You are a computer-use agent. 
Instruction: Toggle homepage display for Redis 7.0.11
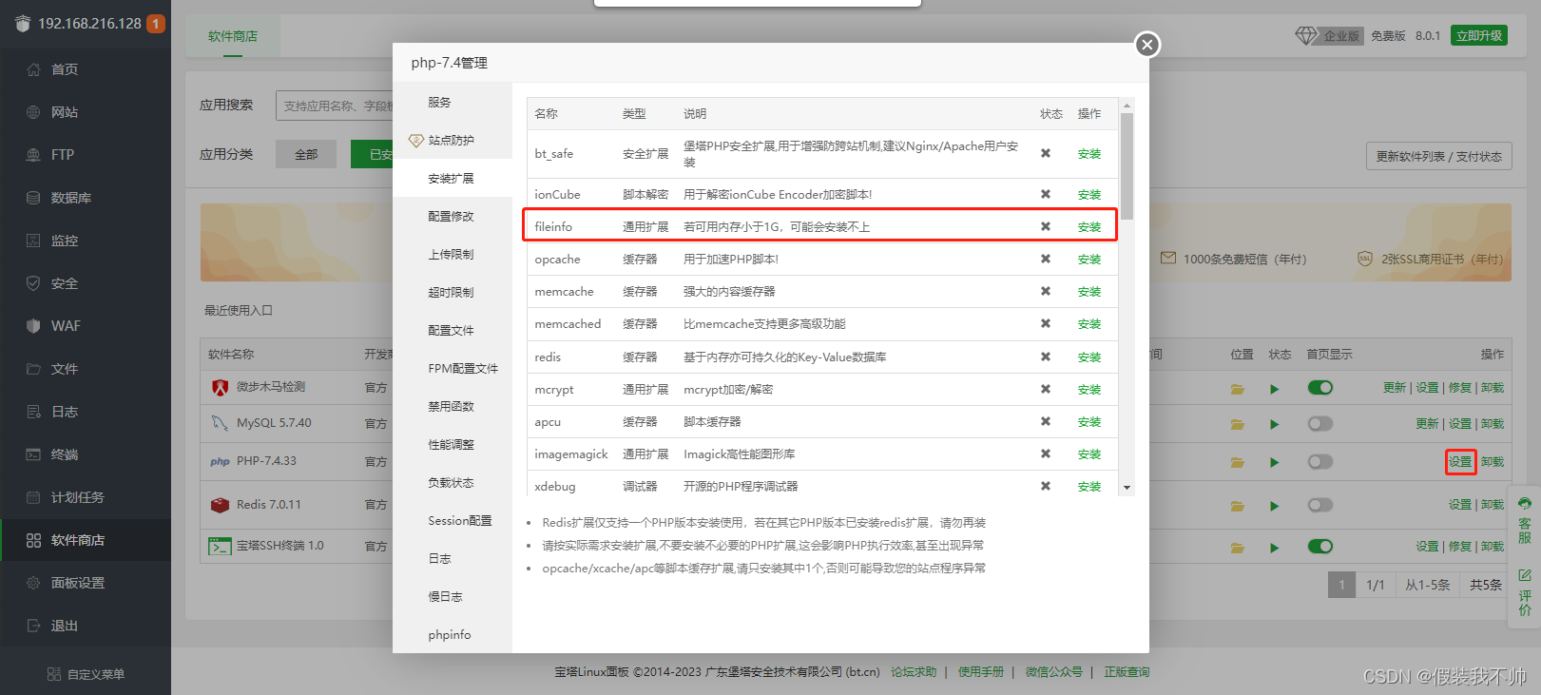coord(1319,505)
